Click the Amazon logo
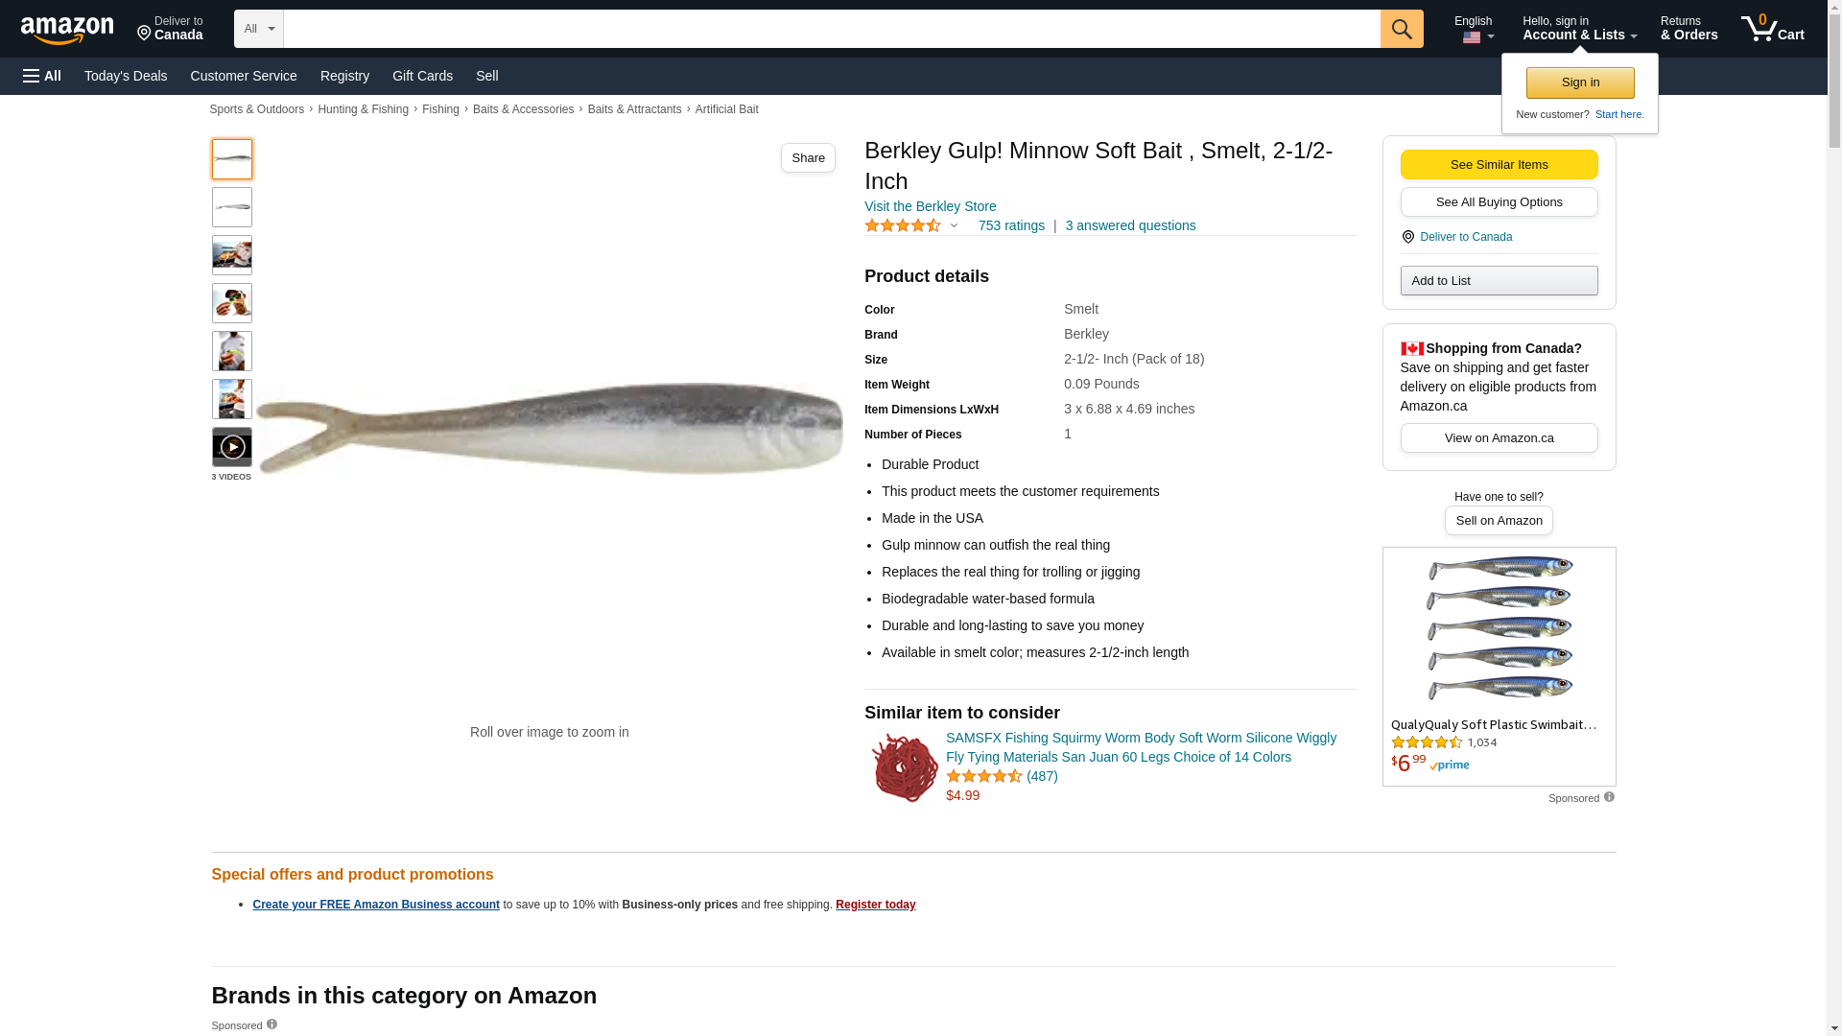The height and width of the screenshot is (1036, 1842). [x=67, y=30]
